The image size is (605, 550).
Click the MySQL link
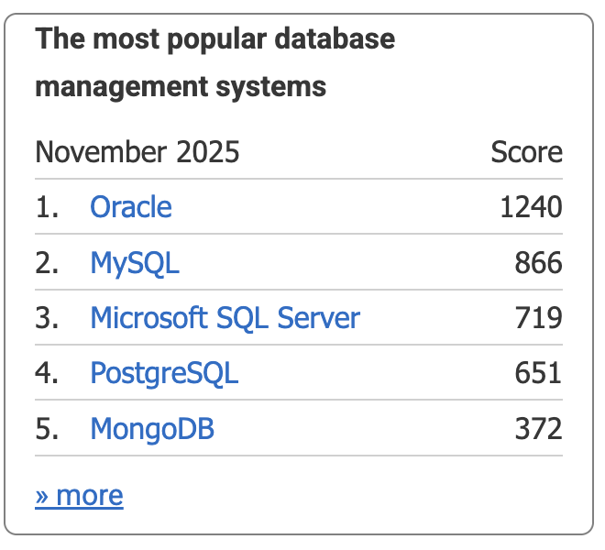tap(134, 264)
